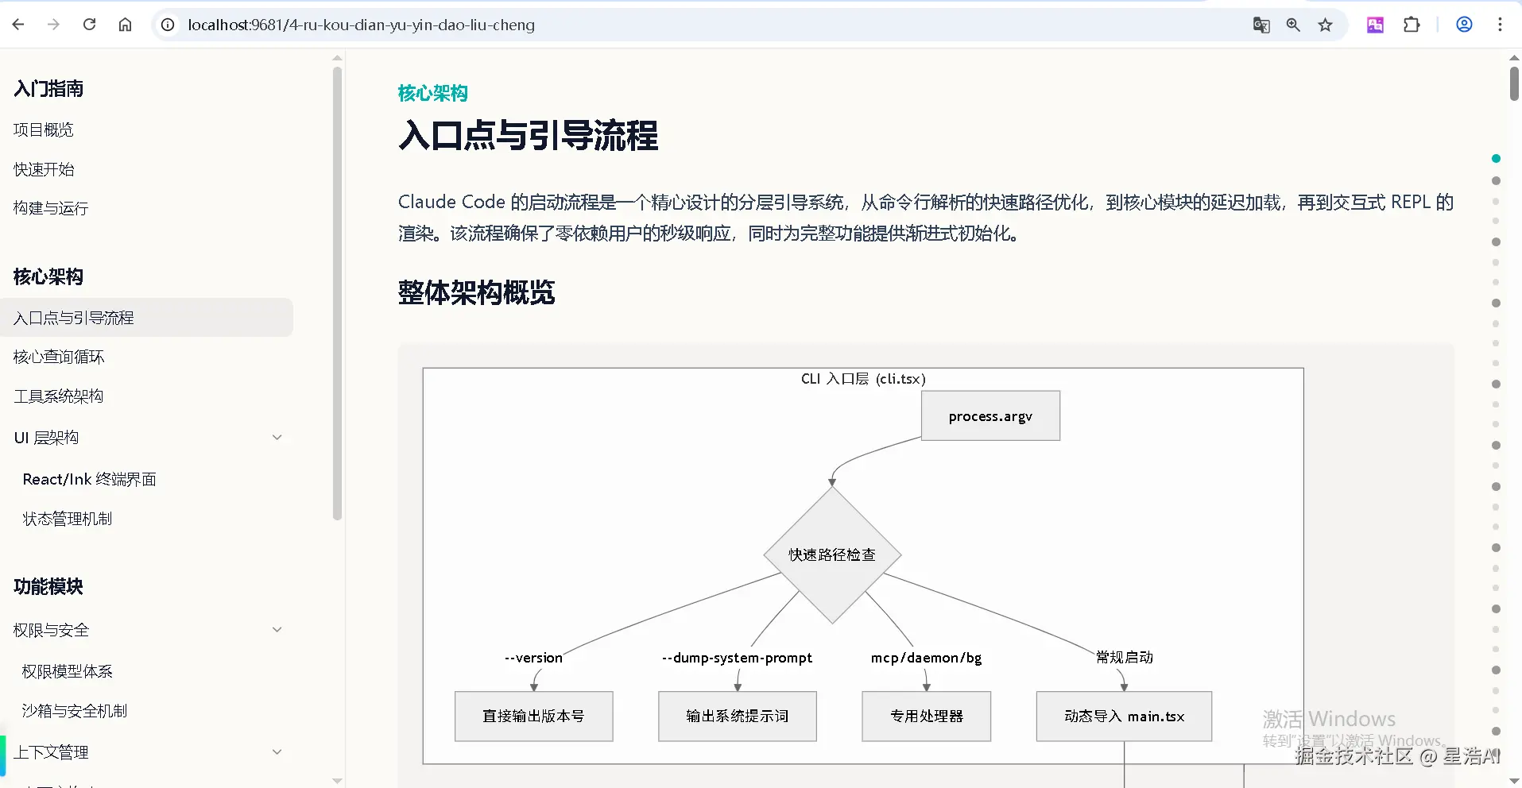Click the sidebar scrollbar down arrow

[x=337, y=781]
